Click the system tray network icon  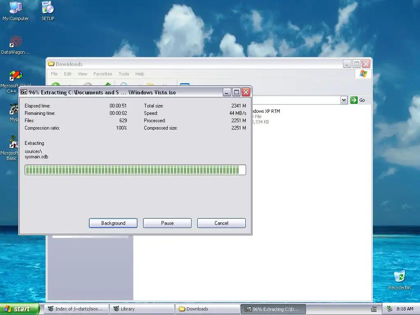tap(390, 309)
